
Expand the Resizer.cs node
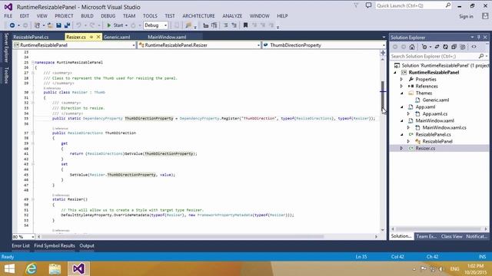pyautogui.click(x=401, y=148)
